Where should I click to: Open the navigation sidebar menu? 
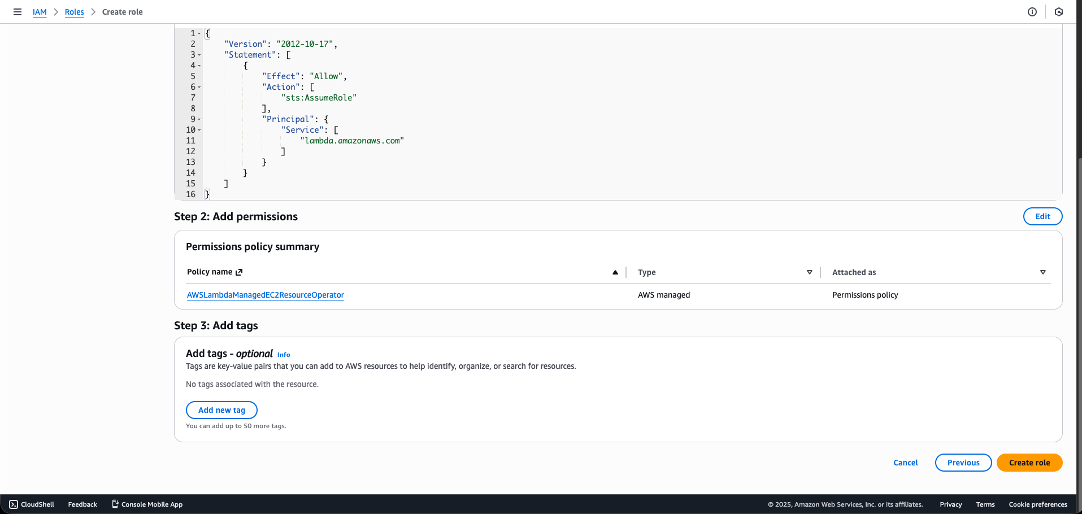coord(18,11)
